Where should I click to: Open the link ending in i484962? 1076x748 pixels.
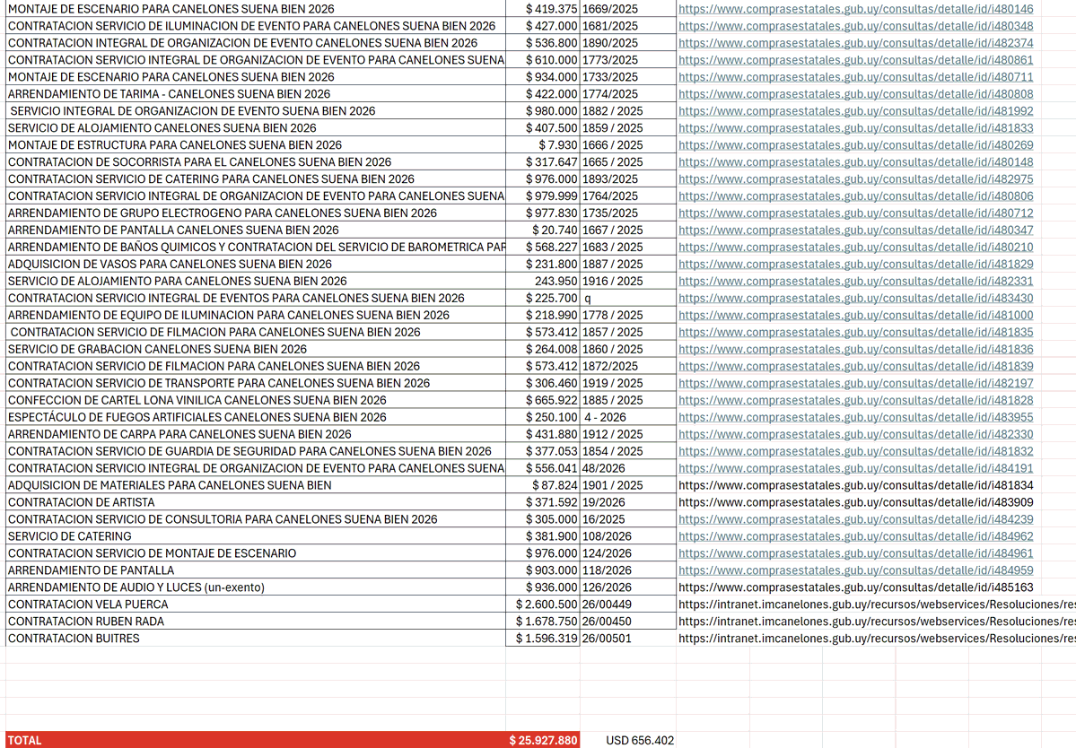[x=856, y=536]
